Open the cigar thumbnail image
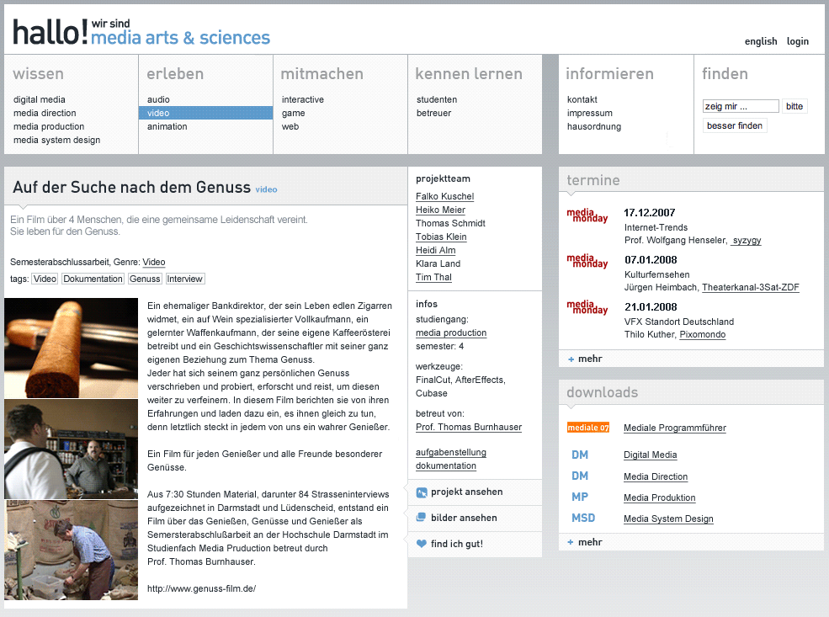 [x=71, y=348]
